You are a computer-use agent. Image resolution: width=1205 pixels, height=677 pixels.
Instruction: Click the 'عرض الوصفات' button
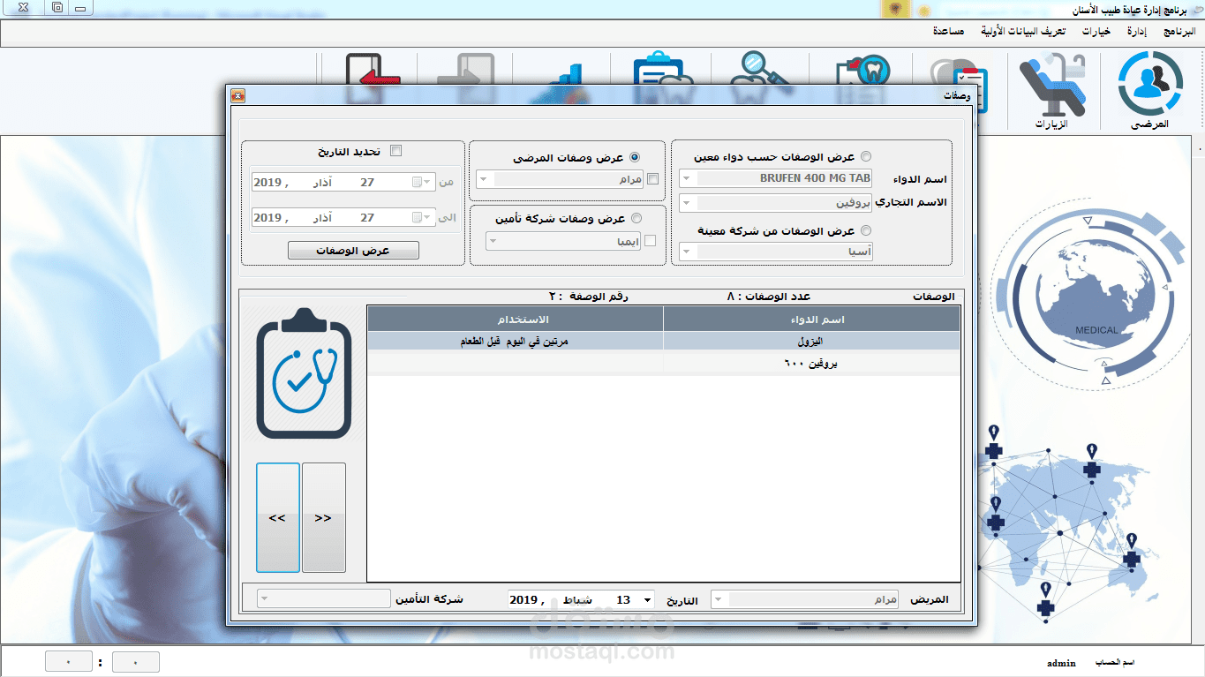coord(353,251)
